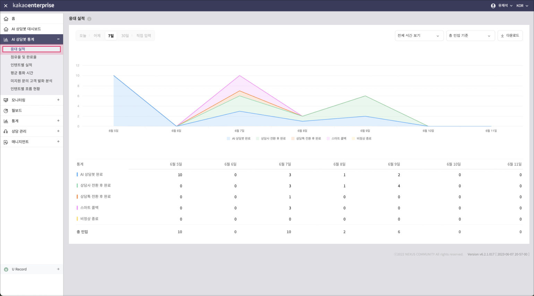Click the info icon beside 응대 실적 title
Image resolution: width=534 pixels, height=296 pixels.
pyautogui.click(x=89, y=19)
